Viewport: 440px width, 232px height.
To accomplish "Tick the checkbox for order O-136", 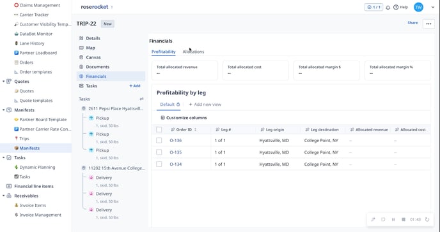I will [x=159, y=140].
